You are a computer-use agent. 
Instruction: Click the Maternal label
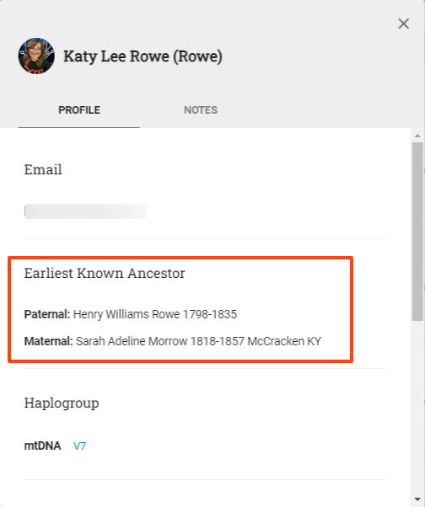[x=49, y=341]
